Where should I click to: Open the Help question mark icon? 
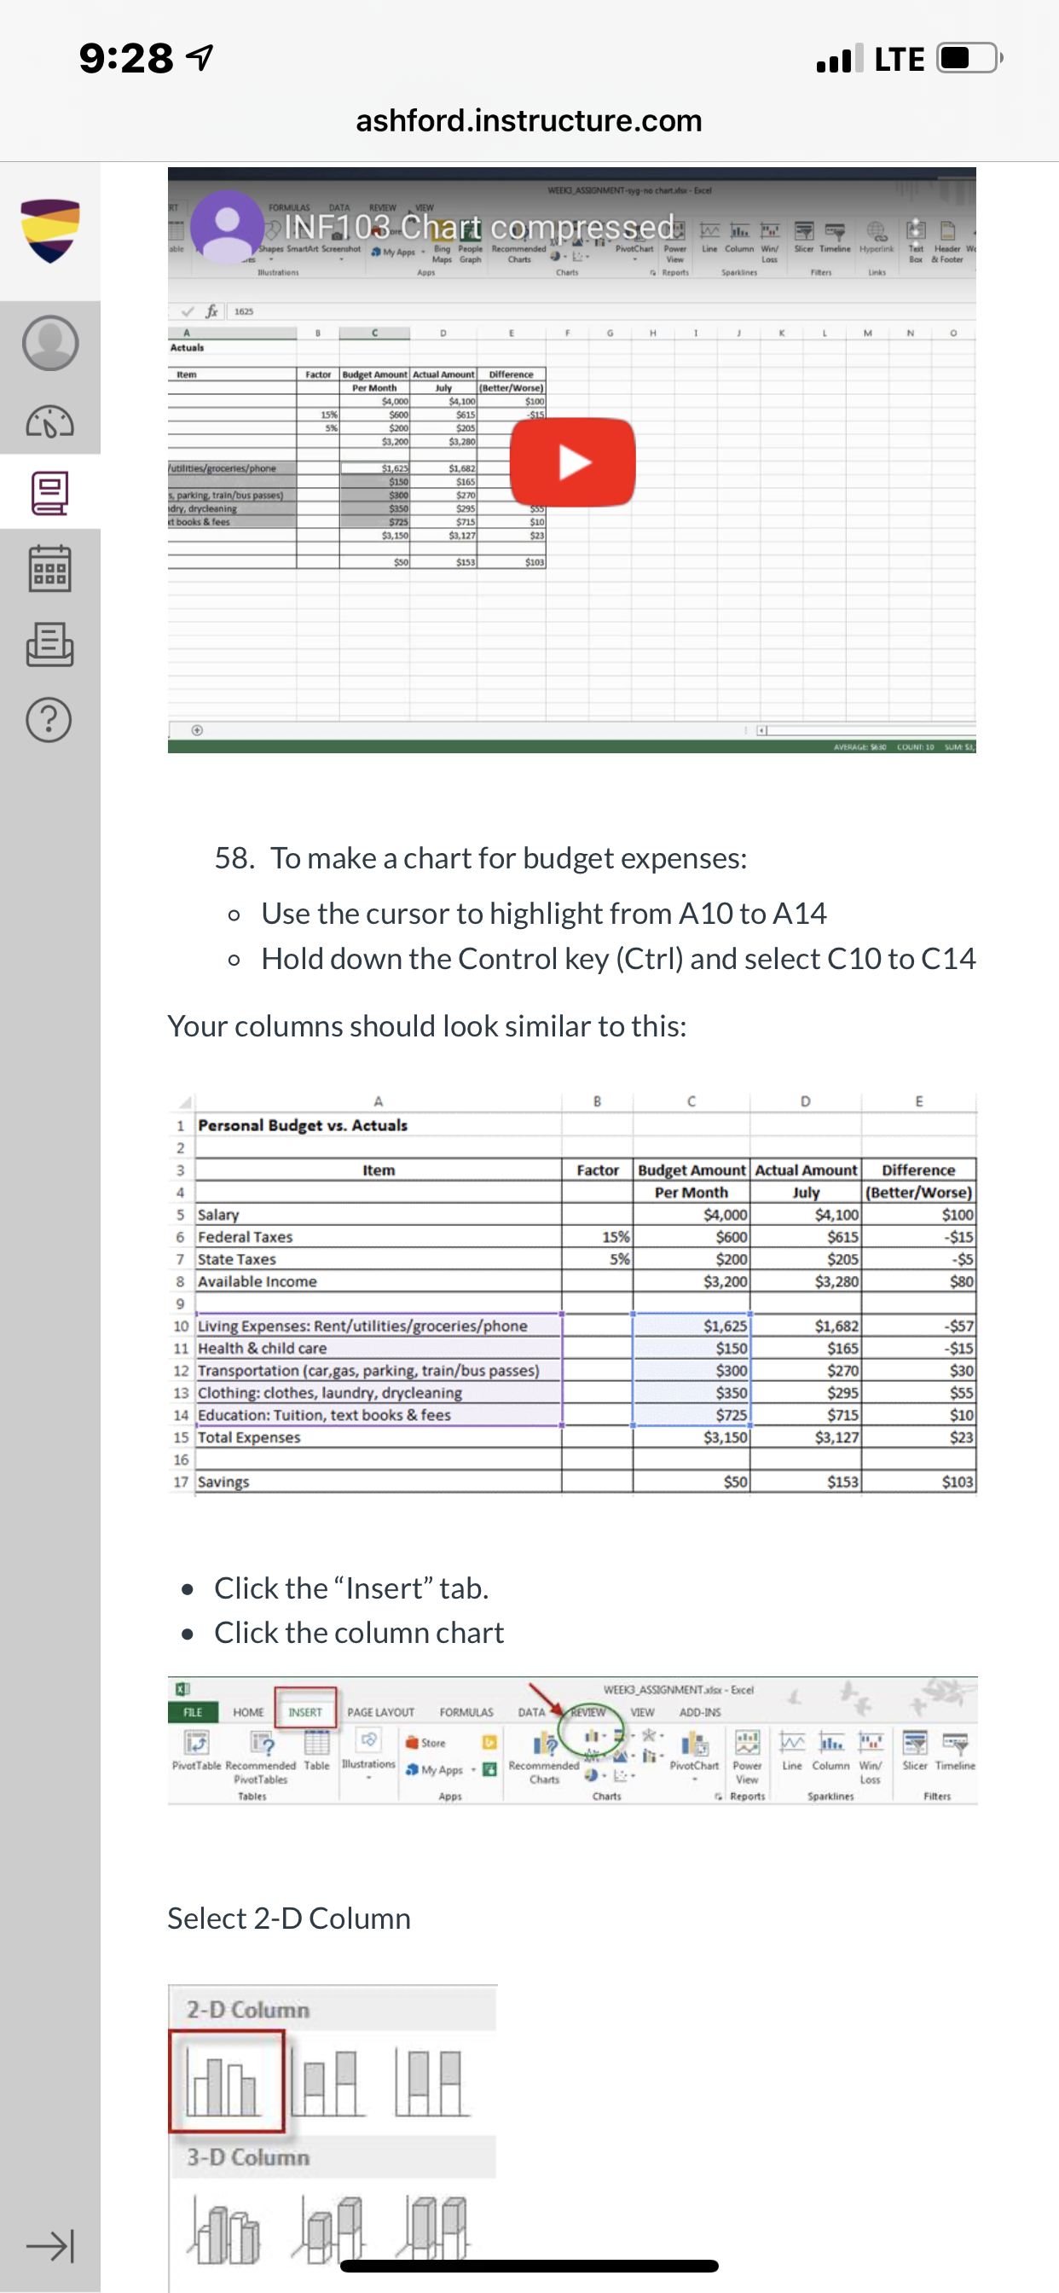click(49, 719)
